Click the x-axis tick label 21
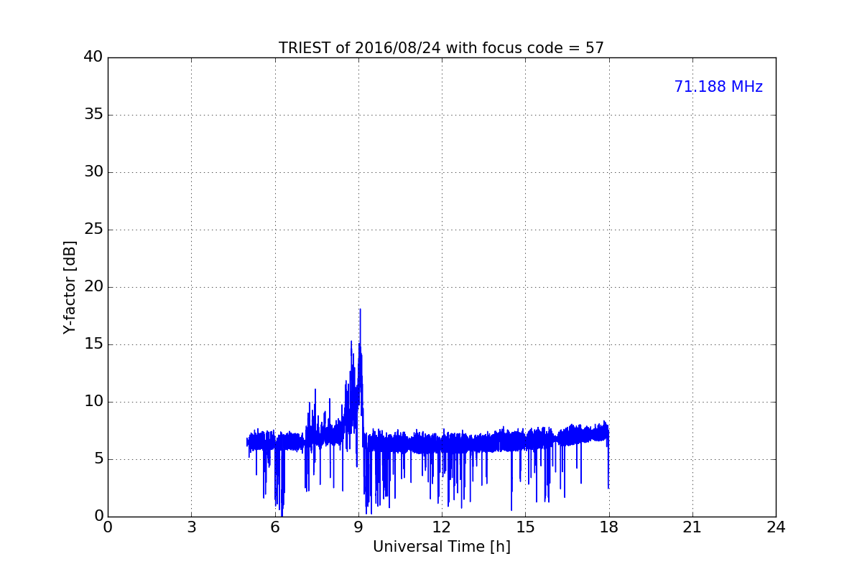 692,527
